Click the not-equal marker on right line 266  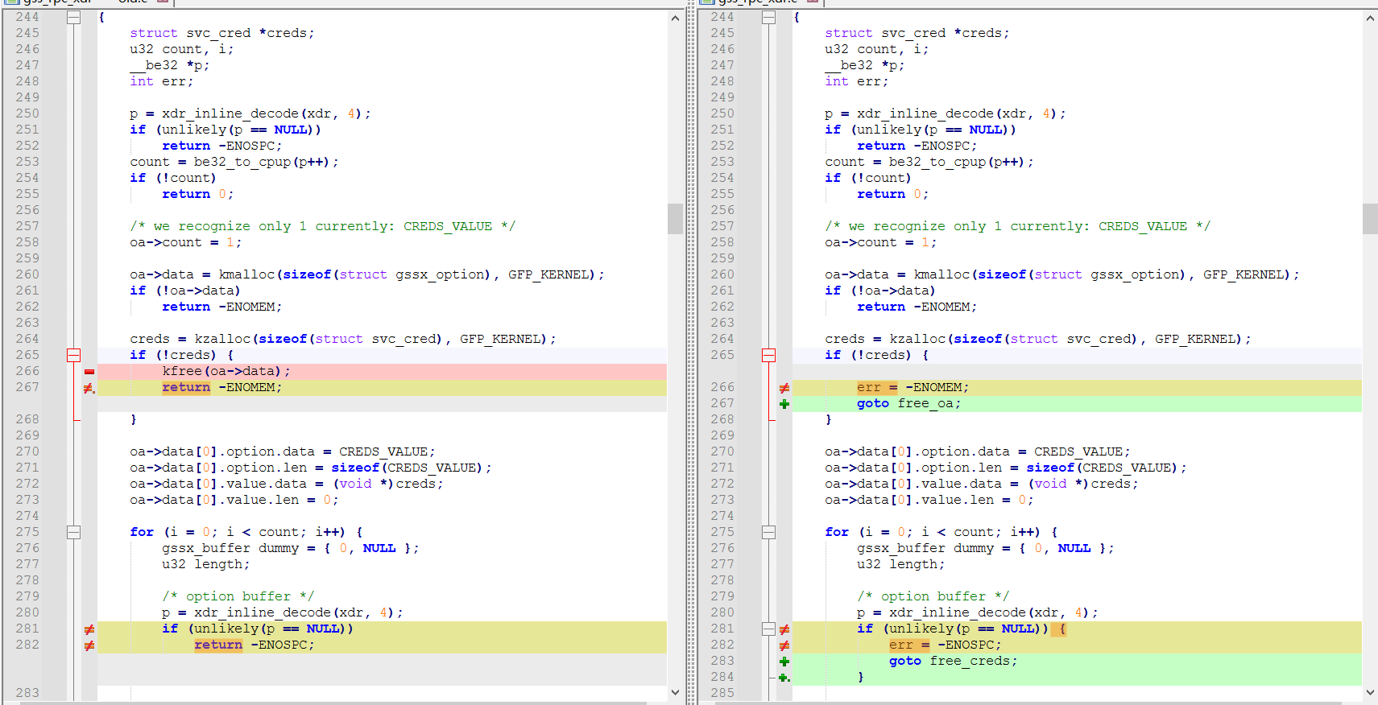click(x=784, y=388)
